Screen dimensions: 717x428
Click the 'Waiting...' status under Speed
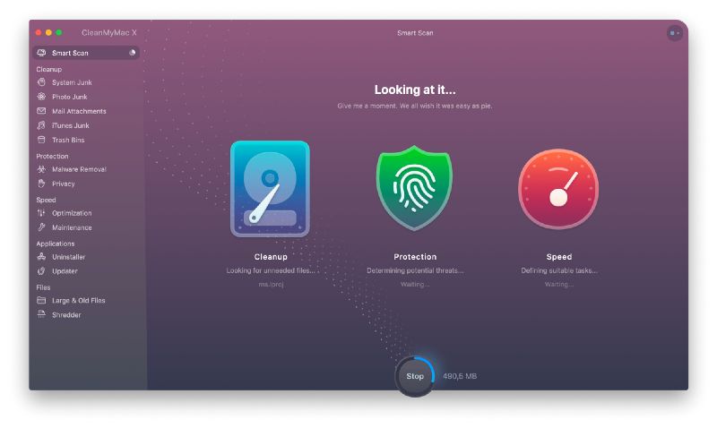point(558,284)
